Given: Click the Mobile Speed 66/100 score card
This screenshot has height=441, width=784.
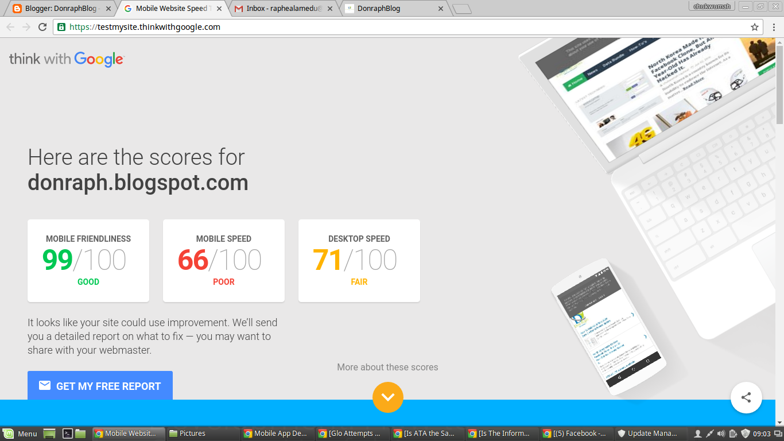Looking at the screenshot, I should [x=224, y=261].
